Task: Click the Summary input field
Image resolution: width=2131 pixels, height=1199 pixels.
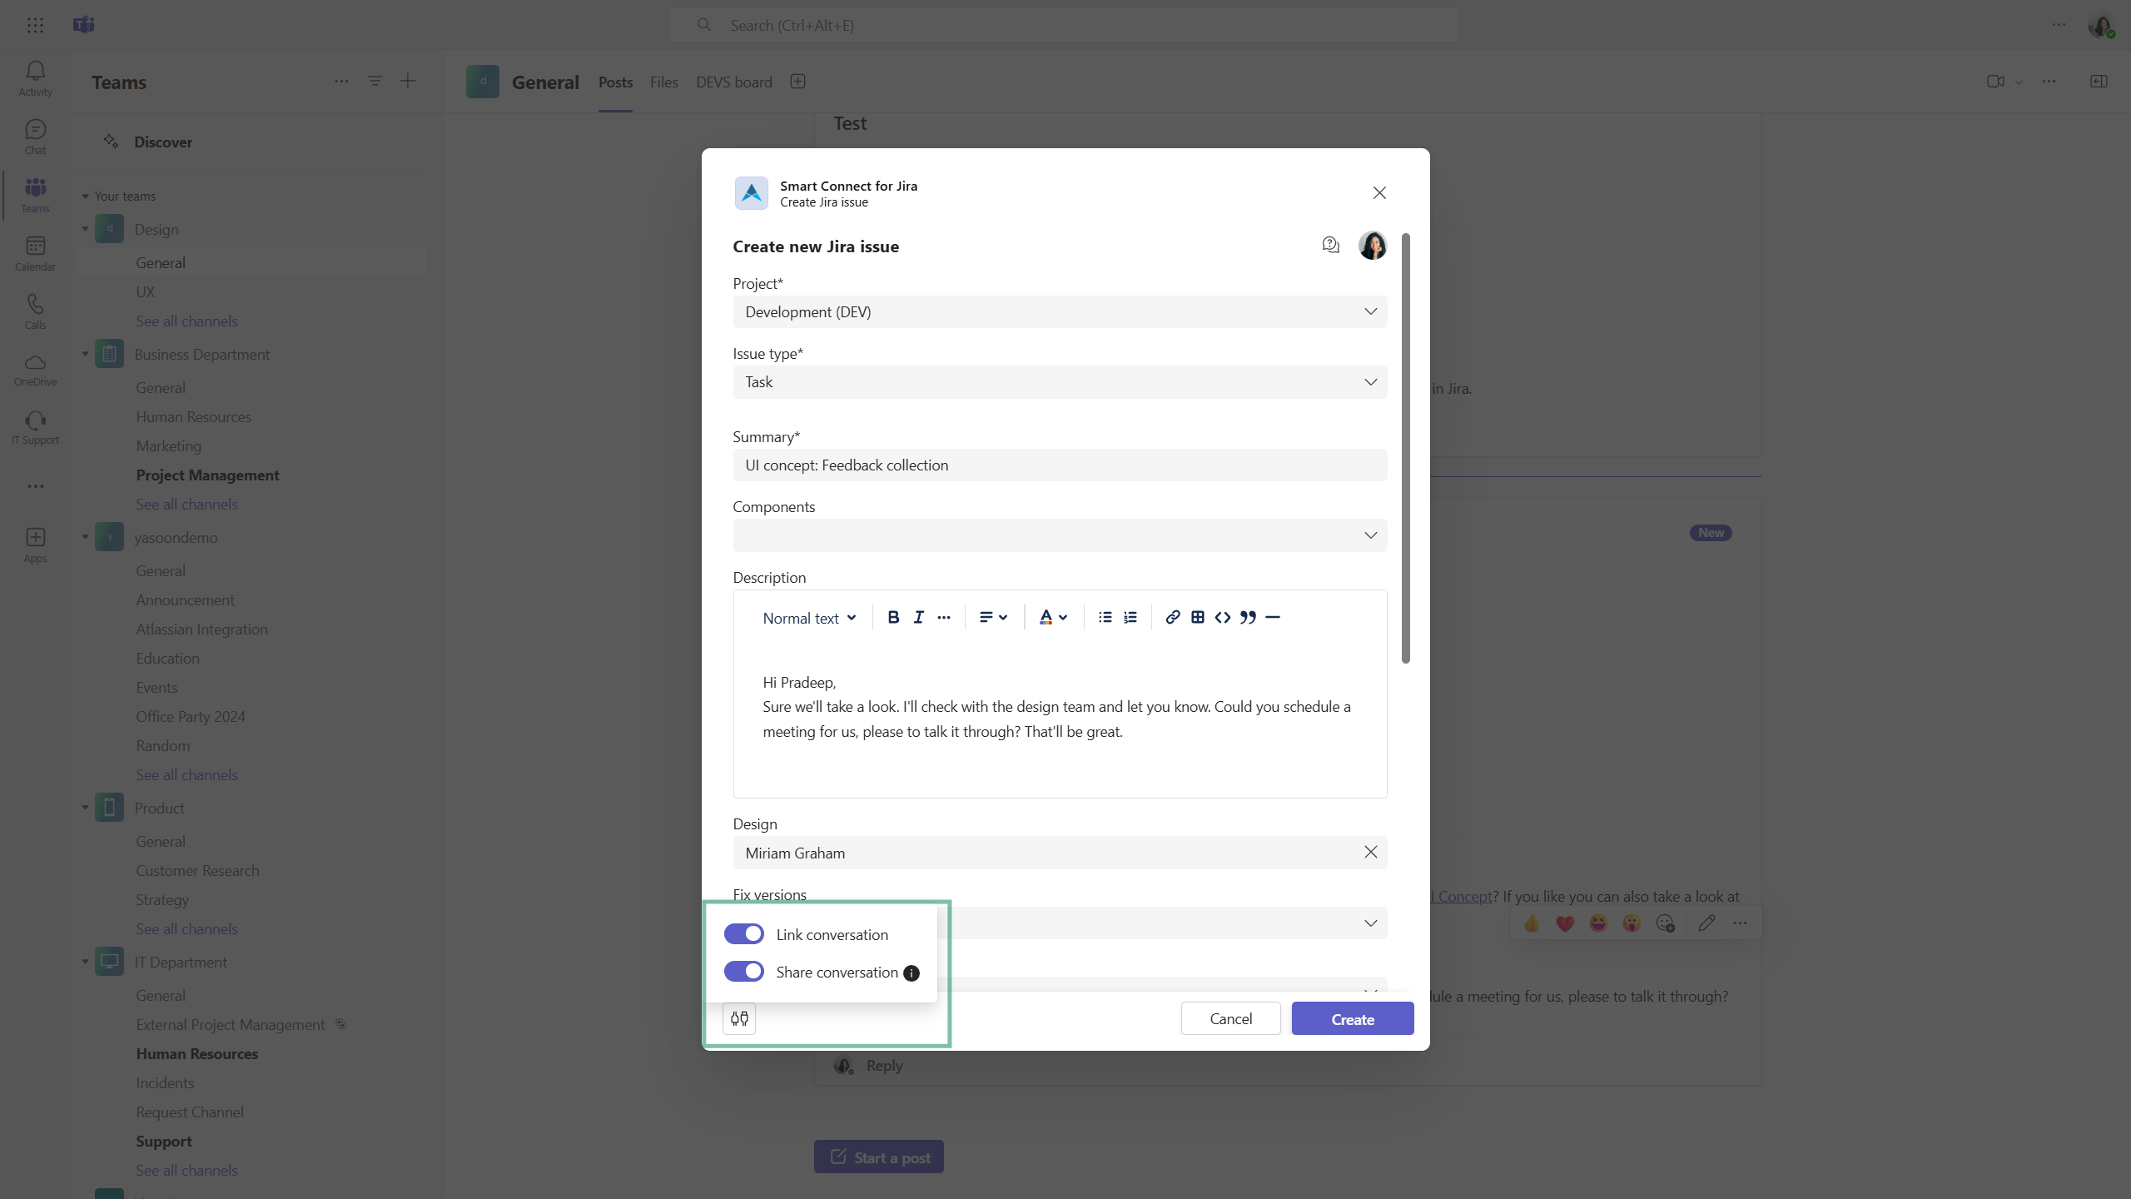Action: 1059,465
